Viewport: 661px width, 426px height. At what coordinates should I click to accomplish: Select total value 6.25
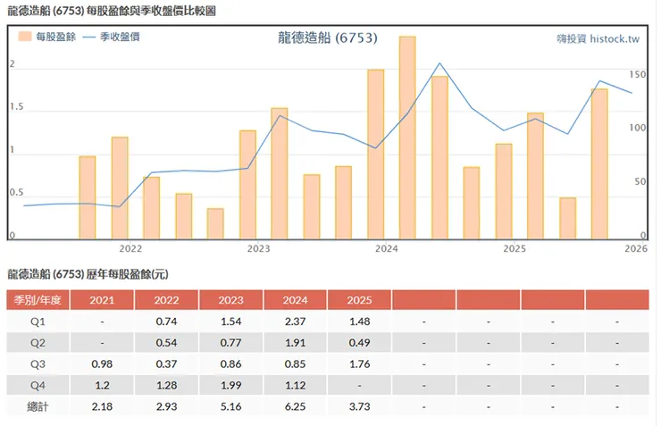pos(295,406)
